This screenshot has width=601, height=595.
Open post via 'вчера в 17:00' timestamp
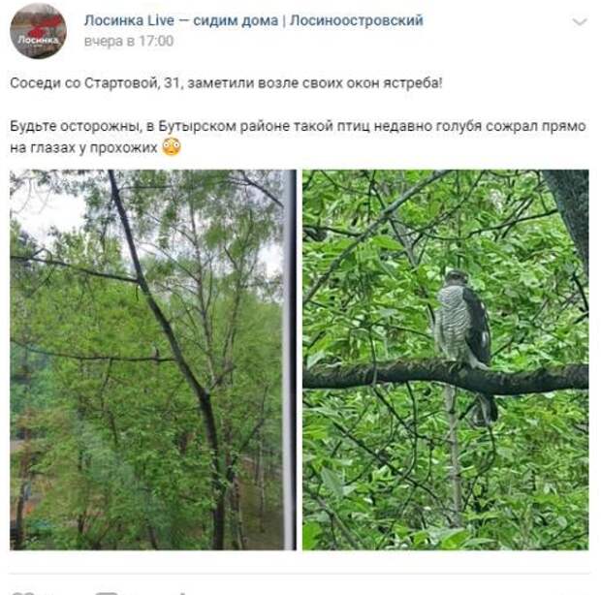[129, 41]
